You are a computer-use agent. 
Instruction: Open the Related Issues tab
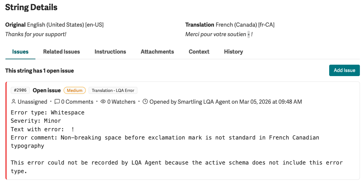tap(61, 52)
